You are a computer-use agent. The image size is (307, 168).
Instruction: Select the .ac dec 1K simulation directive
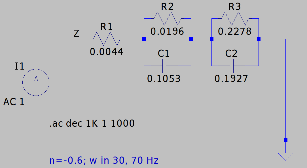tap(92, 124)
